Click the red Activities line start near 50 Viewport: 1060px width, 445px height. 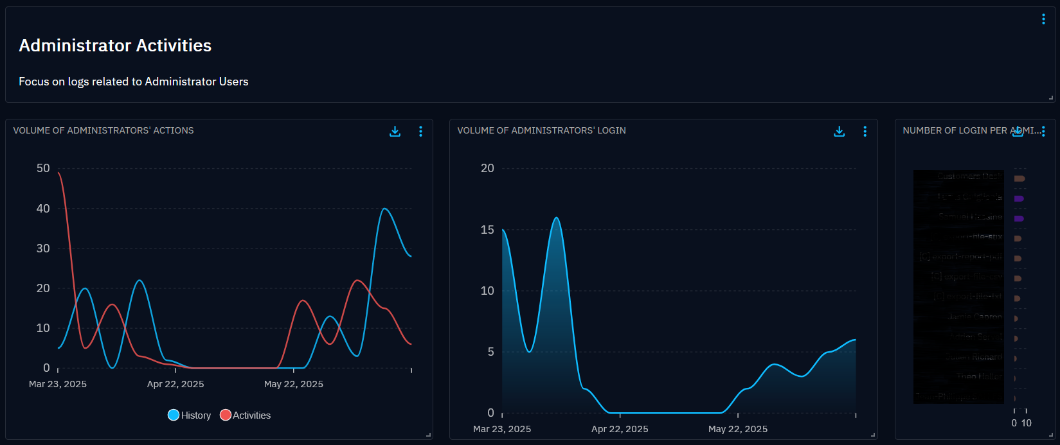[58, 173]
